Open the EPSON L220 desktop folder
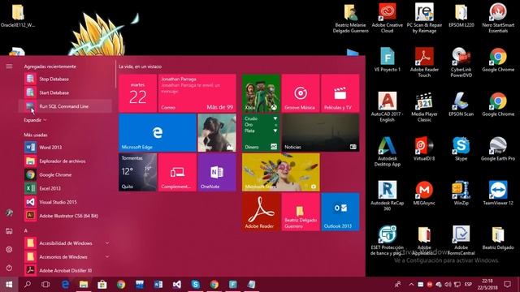Viewport: 520px width, 292px height. tap(461, 15)
